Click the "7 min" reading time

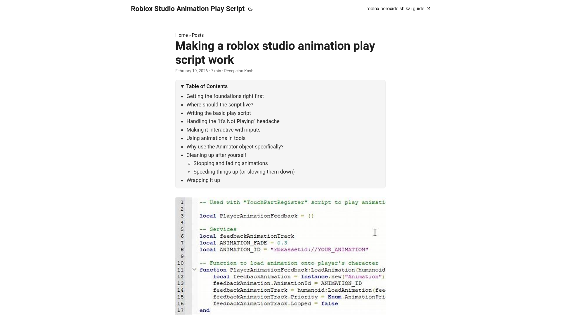coord(216,71)
